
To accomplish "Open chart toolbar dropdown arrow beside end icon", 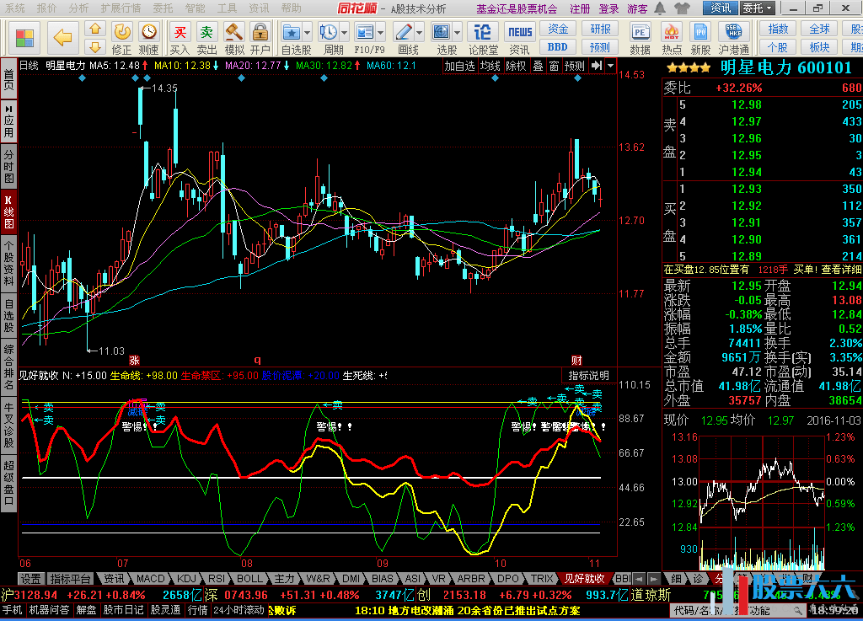I will tap(610, 66).
